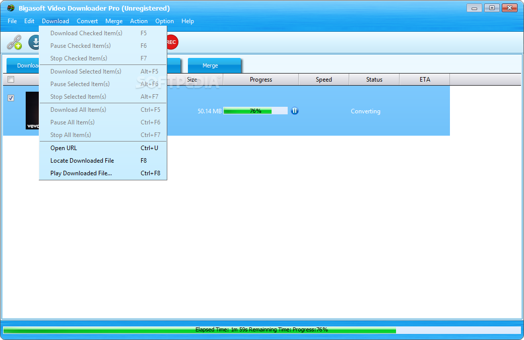Toggle the select-all checkbox in header
Viewport: 524px width, 340px height.
(11, 80)
